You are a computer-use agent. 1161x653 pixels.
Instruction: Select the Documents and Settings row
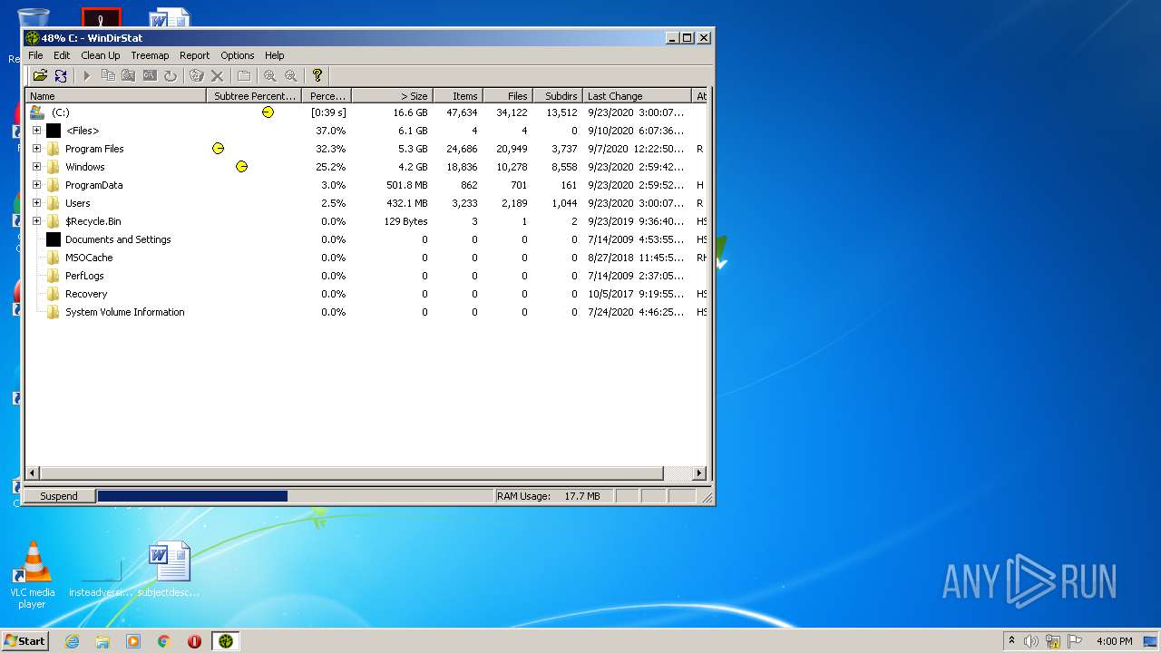click(366, 239)
